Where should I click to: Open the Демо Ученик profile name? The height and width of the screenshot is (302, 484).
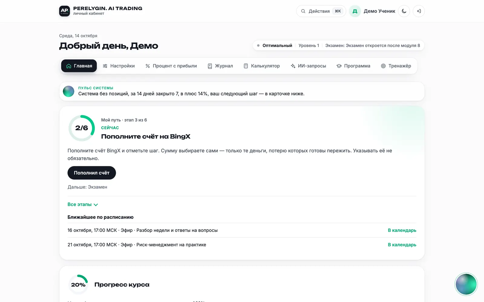coord(379,11)
